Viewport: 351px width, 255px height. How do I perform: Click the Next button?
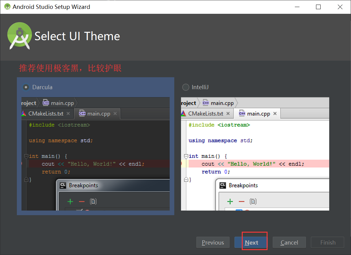tap(251, 242)
